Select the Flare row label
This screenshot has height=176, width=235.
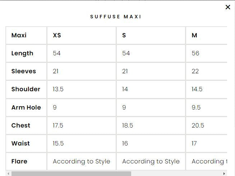point(19,161)
